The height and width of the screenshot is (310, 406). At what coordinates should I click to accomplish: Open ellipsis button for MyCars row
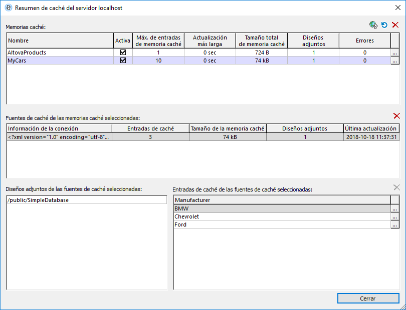pos(394,60)
